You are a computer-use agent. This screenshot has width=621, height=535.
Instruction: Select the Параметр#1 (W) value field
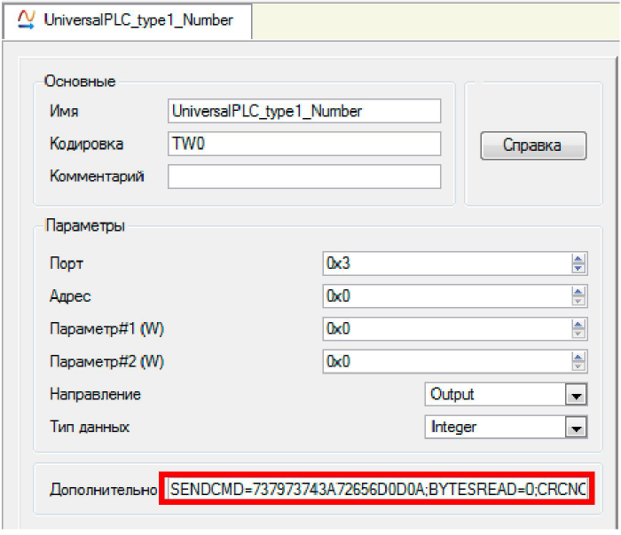tap(445, 328)
